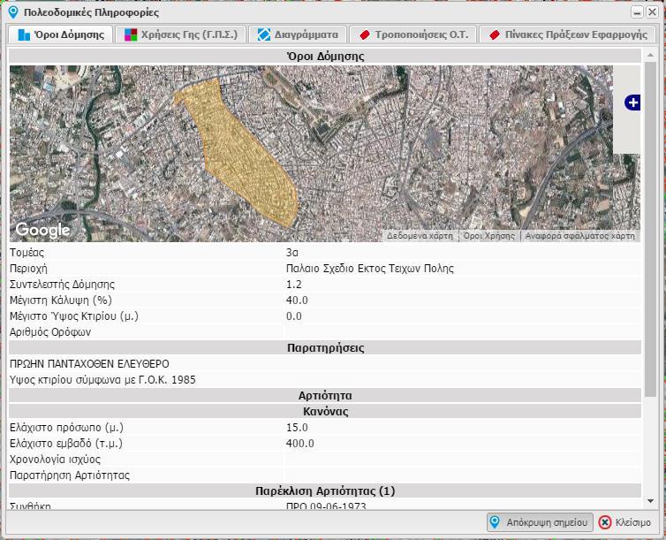Screen dimensions: 666x540
Task: Close the window with the X title button
Action: click(x=652, y=12)
